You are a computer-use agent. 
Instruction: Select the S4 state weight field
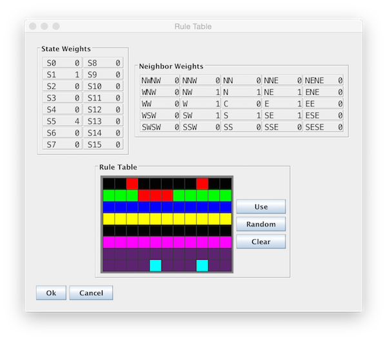click(62, 110)
